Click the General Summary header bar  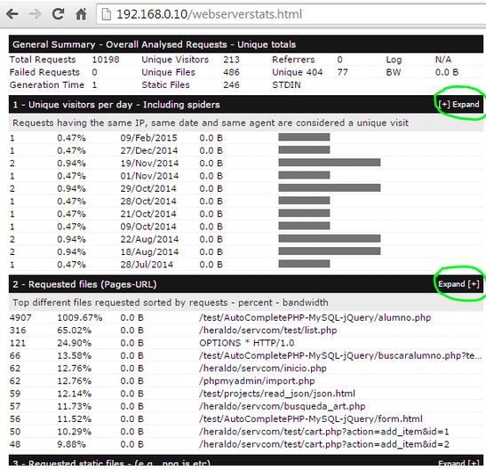(246, 44)
